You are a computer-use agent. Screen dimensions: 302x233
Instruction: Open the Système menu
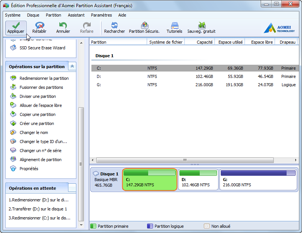(13, 15)
